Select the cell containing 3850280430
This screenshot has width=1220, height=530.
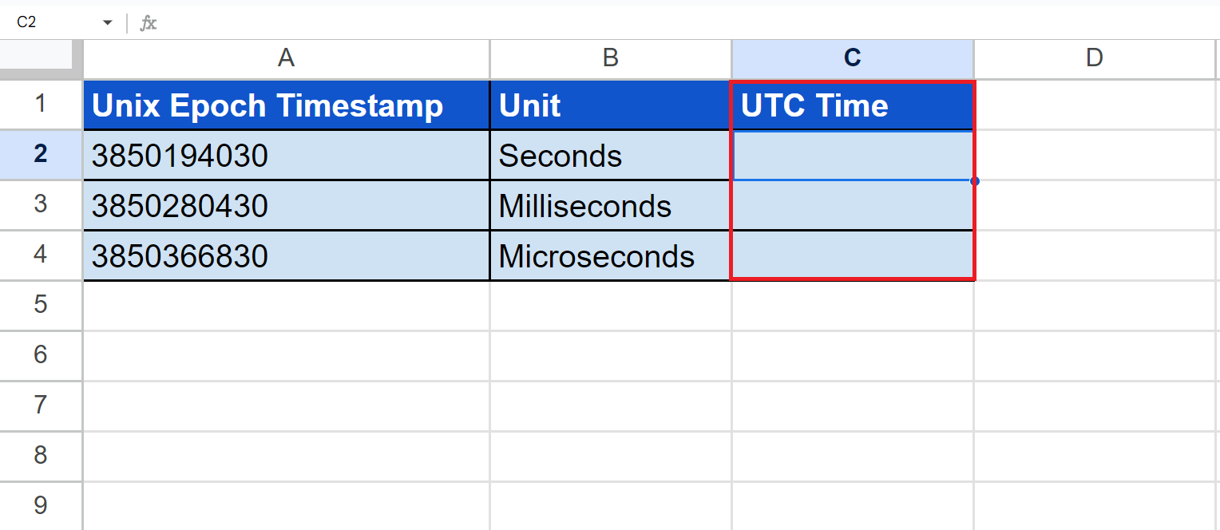point(286,206)
